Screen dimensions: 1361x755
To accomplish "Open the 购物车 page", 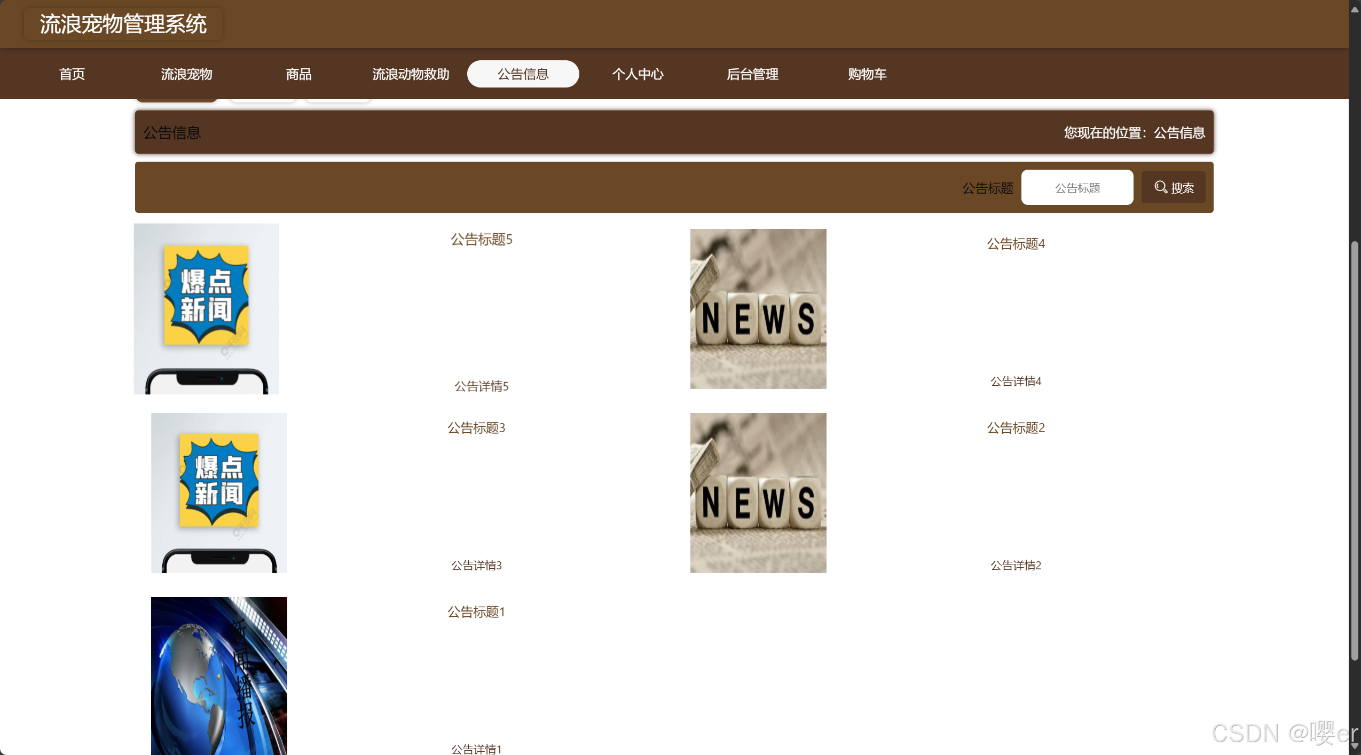I will (867, 74).
